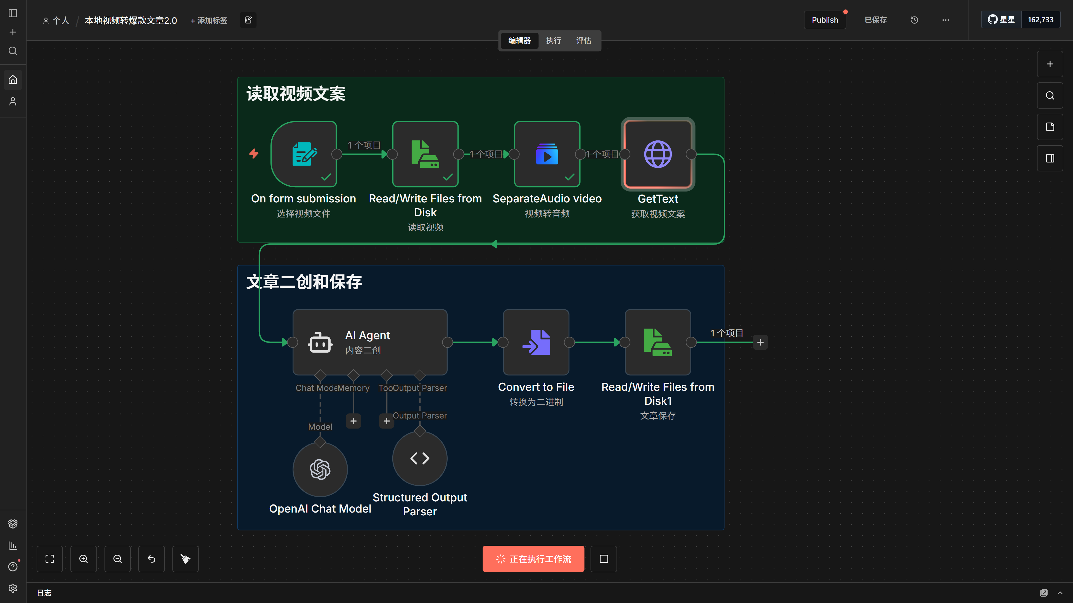
Task: Open the insights chart icon in sidebar
Action: point(13,545)
